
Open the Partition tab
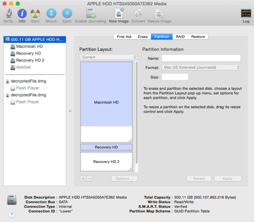[x=162, y=37]
